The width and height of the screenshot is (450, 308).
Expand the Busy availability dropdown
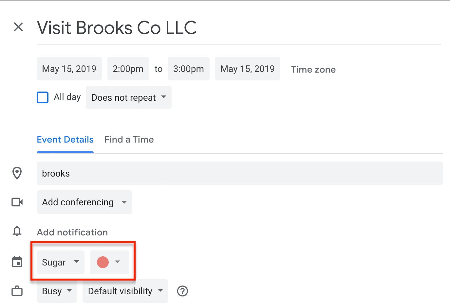[x=57, y=291]
